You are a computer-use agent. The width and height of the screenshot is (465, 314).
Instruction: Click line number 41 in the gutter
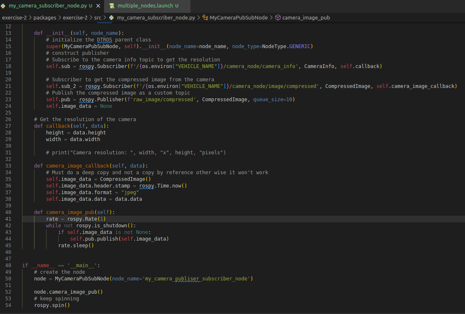(8, 219)
